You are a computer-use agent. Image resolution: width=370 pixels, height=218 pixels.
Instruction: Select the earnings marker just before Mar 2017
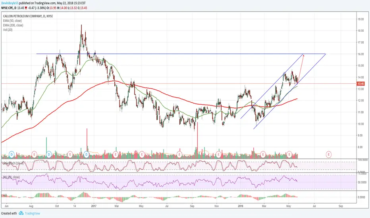tap(116, 155)
